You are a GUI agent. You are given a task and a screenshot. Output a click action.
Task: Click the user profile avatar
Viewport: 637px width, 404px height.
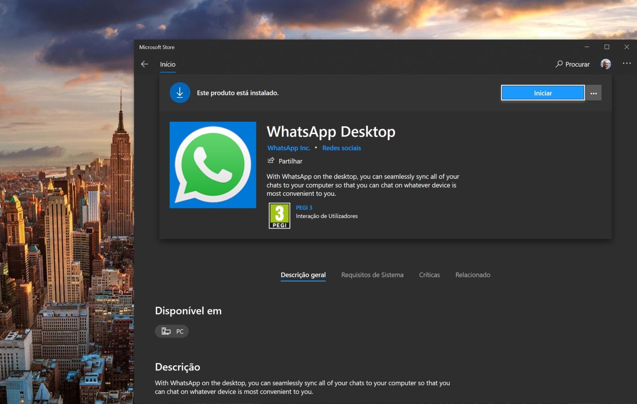point(606,64)
